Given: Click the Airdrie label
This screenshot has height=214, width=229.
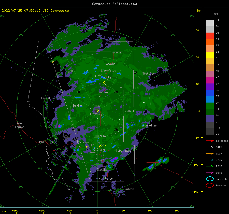Looking at the screenshot, I should 100,136.
